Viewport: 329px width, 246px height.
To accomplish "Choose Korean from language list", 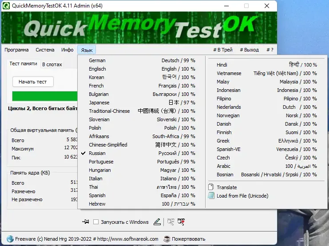I will tap(142, 77).
